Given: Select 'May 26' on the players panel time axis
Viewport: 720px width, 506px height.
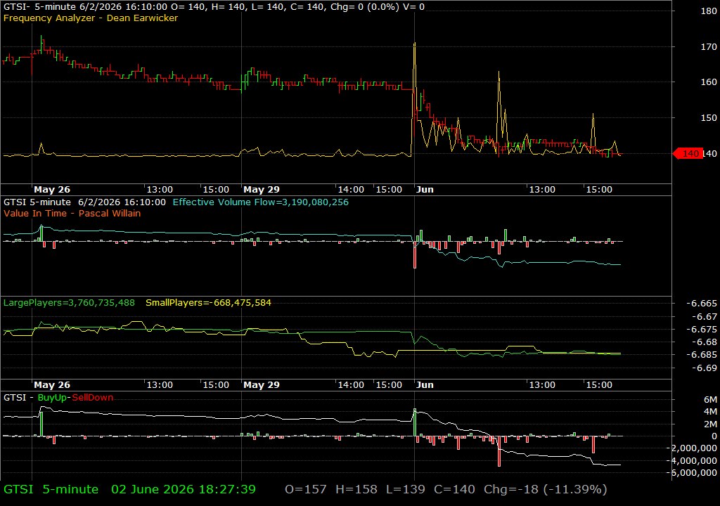Looking at the screenshot, I should 52,385.
